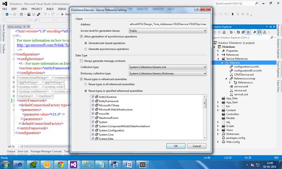Screen dimensions: 282x169
Task: Click the Refresh icon in Solution Explorer
Action: coord(238,32)
